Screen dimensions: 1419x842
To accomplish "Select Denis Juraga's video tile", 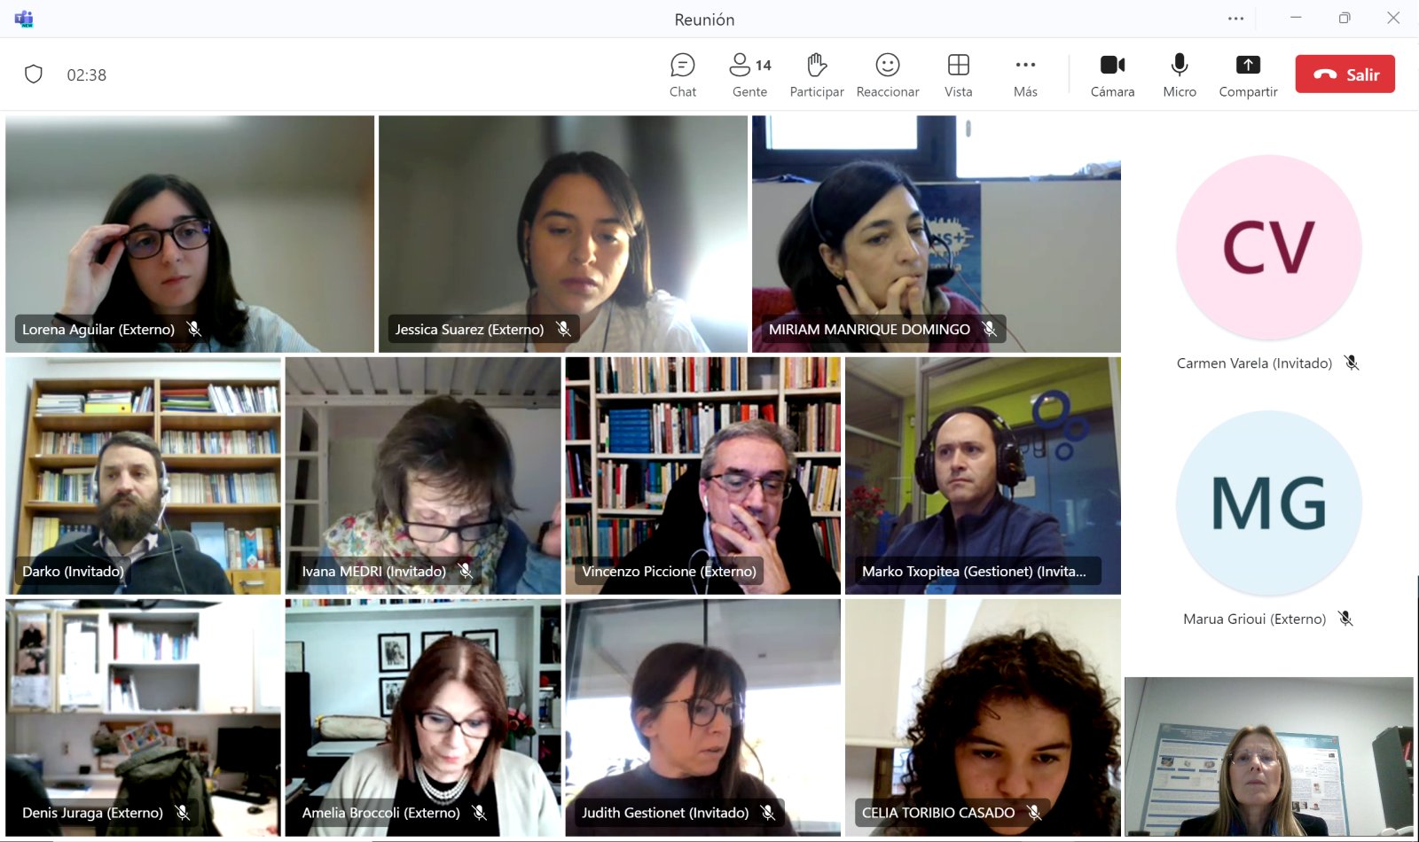I will click(144, 718).
